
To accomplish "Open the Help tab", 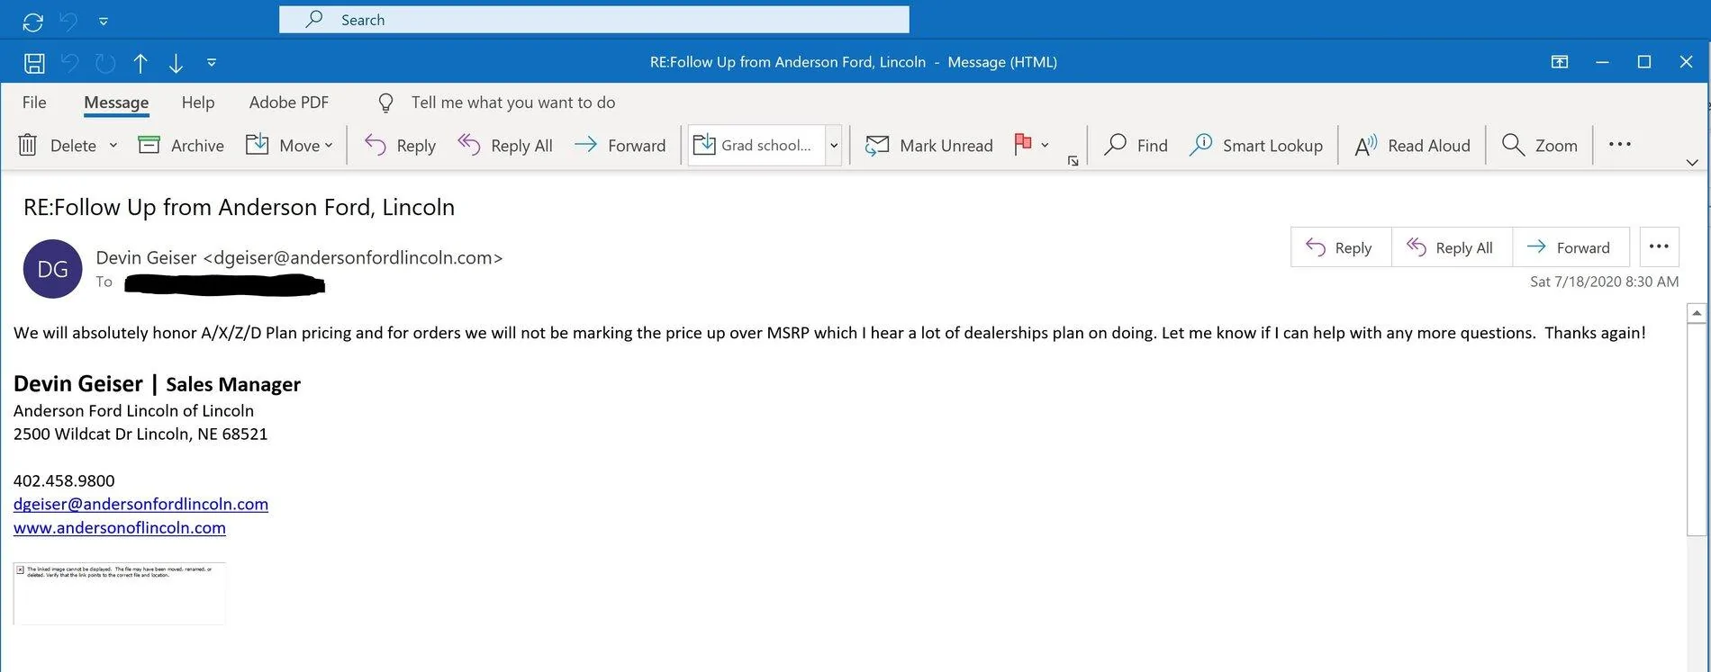I will 198,103.
